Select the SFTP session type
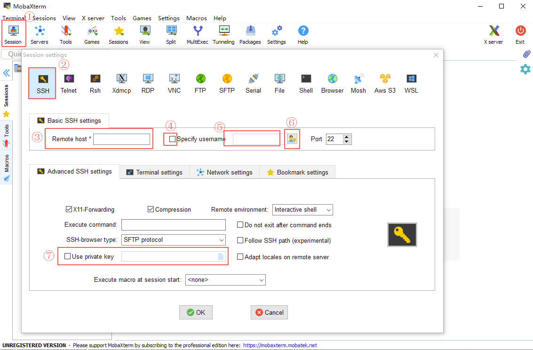The image size is (533, 350). click(x=227, y=83)
